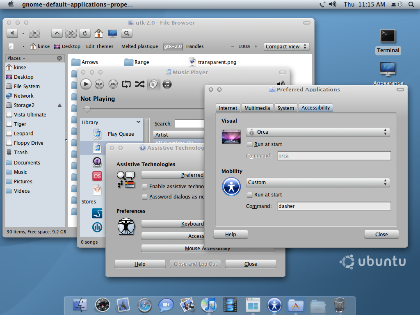The image size is (420, 315).
Task: Toggle repeat in Music Player toolbar
Action: (x=126, y=84)
